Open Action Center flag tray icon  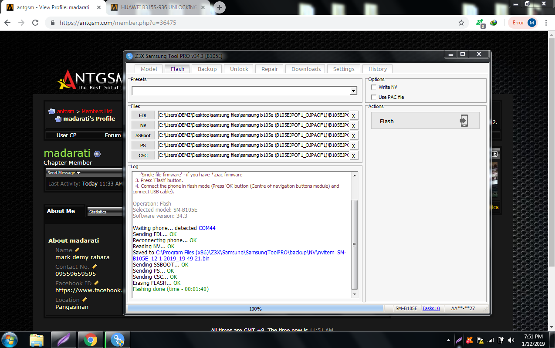coord(480,340)
